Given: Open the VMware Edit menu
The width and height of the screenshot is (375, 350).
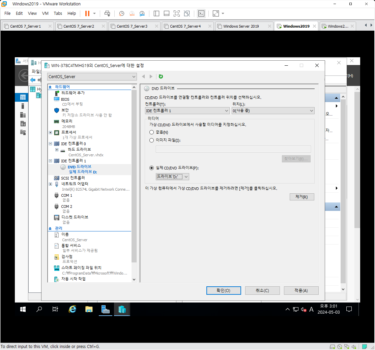Looking at the screenshot, I should (19, 13).
